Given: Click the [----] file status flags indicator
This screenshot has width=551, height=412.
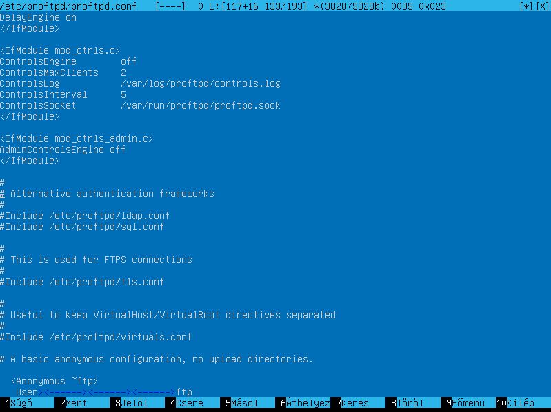Looking at the screenshot, I should [170, 6].
